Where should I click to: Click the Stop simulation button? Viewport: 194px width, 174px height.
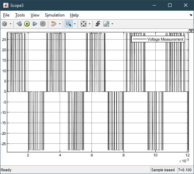coord(43,24)
